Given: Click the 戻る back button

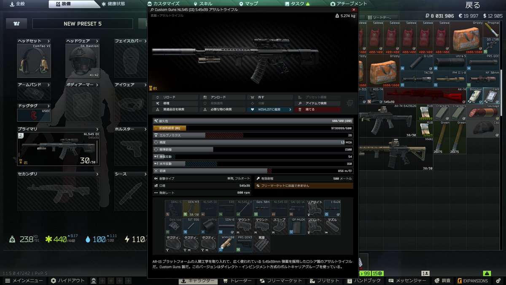Looking at the screenshot, I should click(x=473, y=5).
